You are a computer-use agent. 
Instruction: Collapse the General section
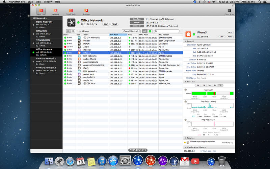point(185,41)
